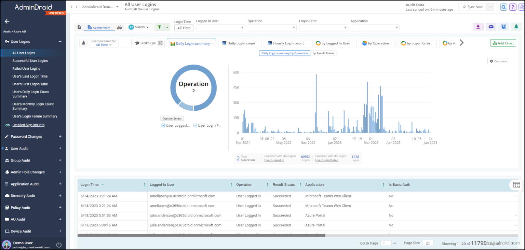Open the search magnifier tool

tap(504, 7)
